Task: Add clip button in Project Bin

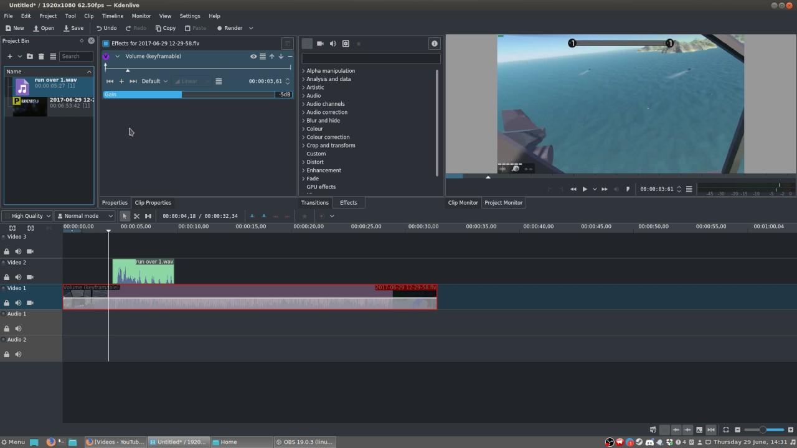Action: pos(9,57)
